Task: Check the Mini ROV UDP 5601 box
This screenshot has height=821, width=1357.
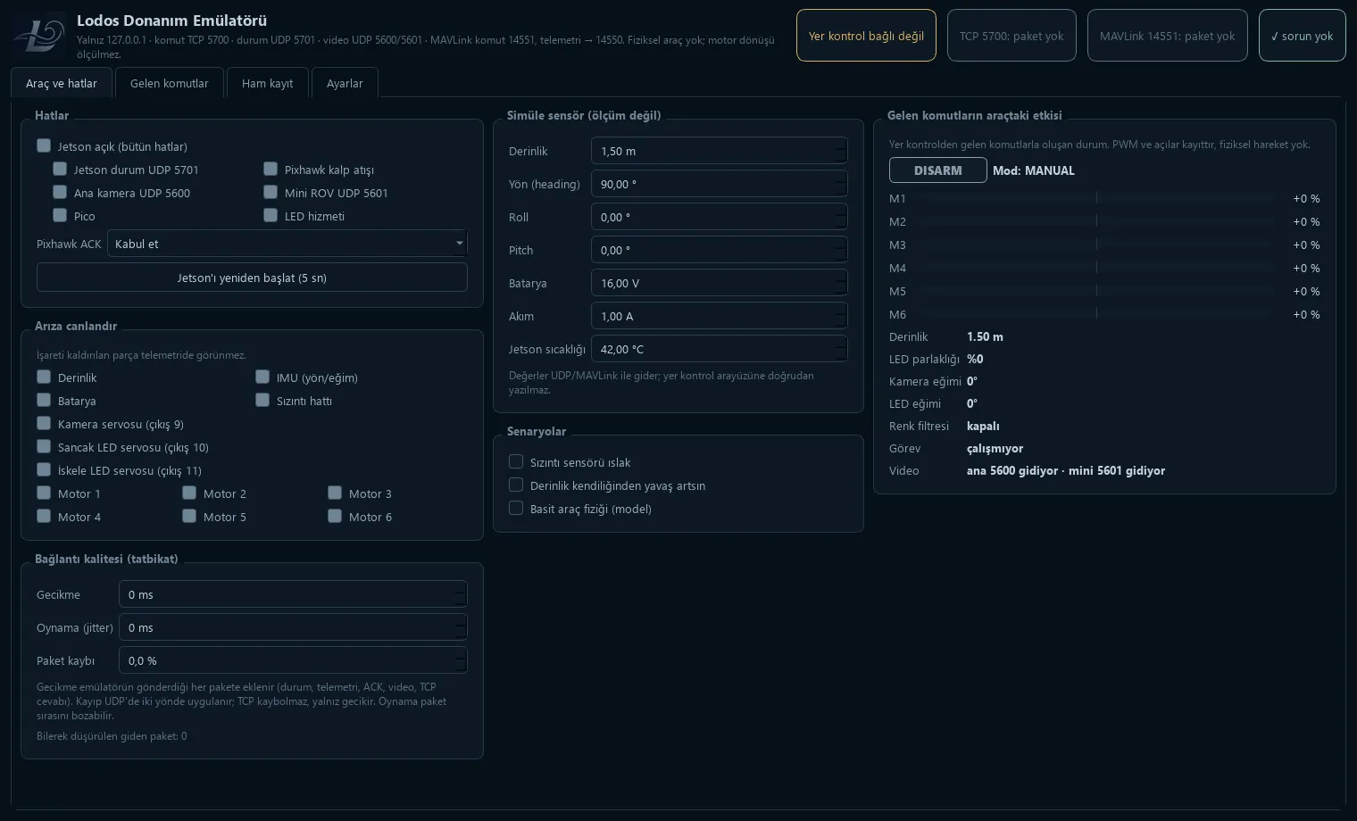Action: pyautogui.click(x=271, y=192)
